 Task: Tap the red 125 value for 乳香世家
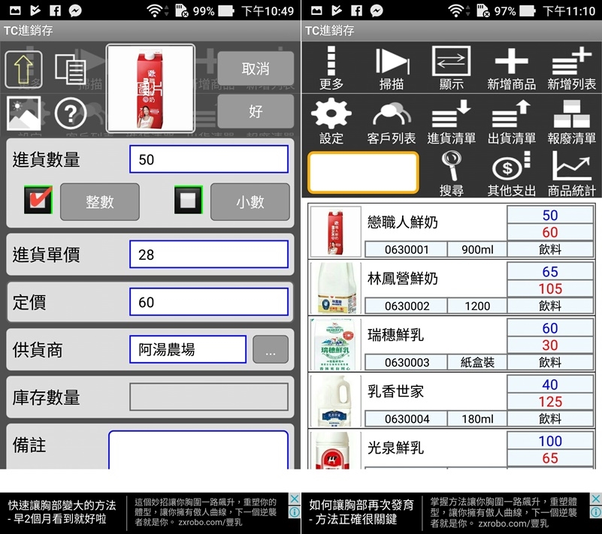click(x=550, y=401)
